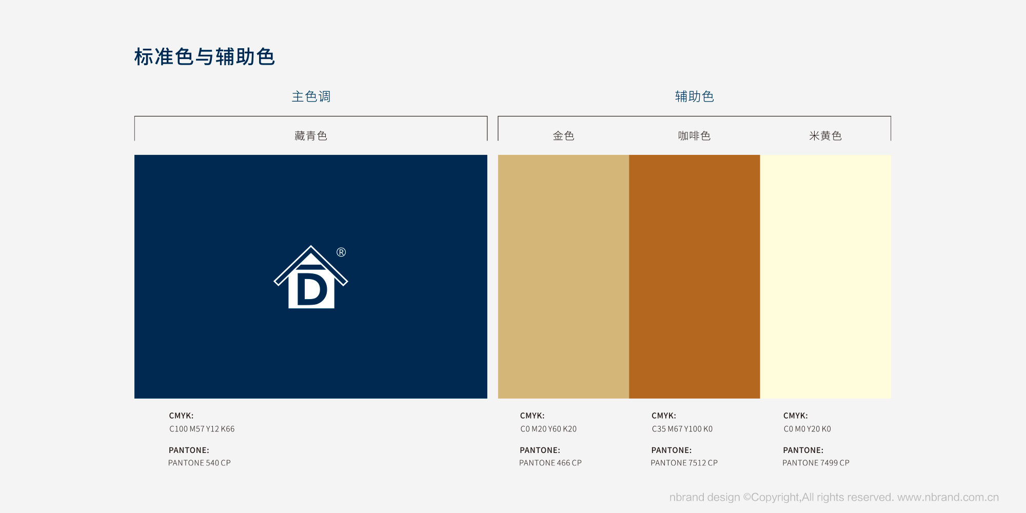Click the CMYK: label under coffee swatch
This screenshot has height=513, width=1026.
coord(664,416)
